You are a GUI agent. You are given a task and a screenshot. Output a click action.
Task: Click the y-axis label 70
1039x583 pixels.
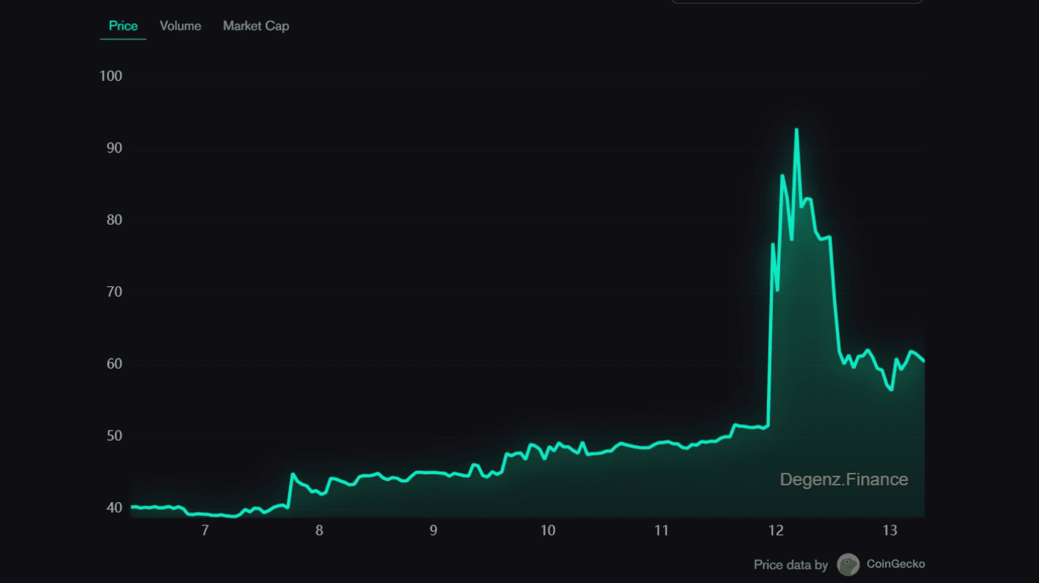[x=114, y=292]
